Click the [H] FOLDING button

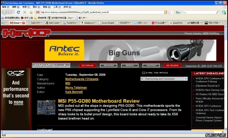[x=172, y=66]
